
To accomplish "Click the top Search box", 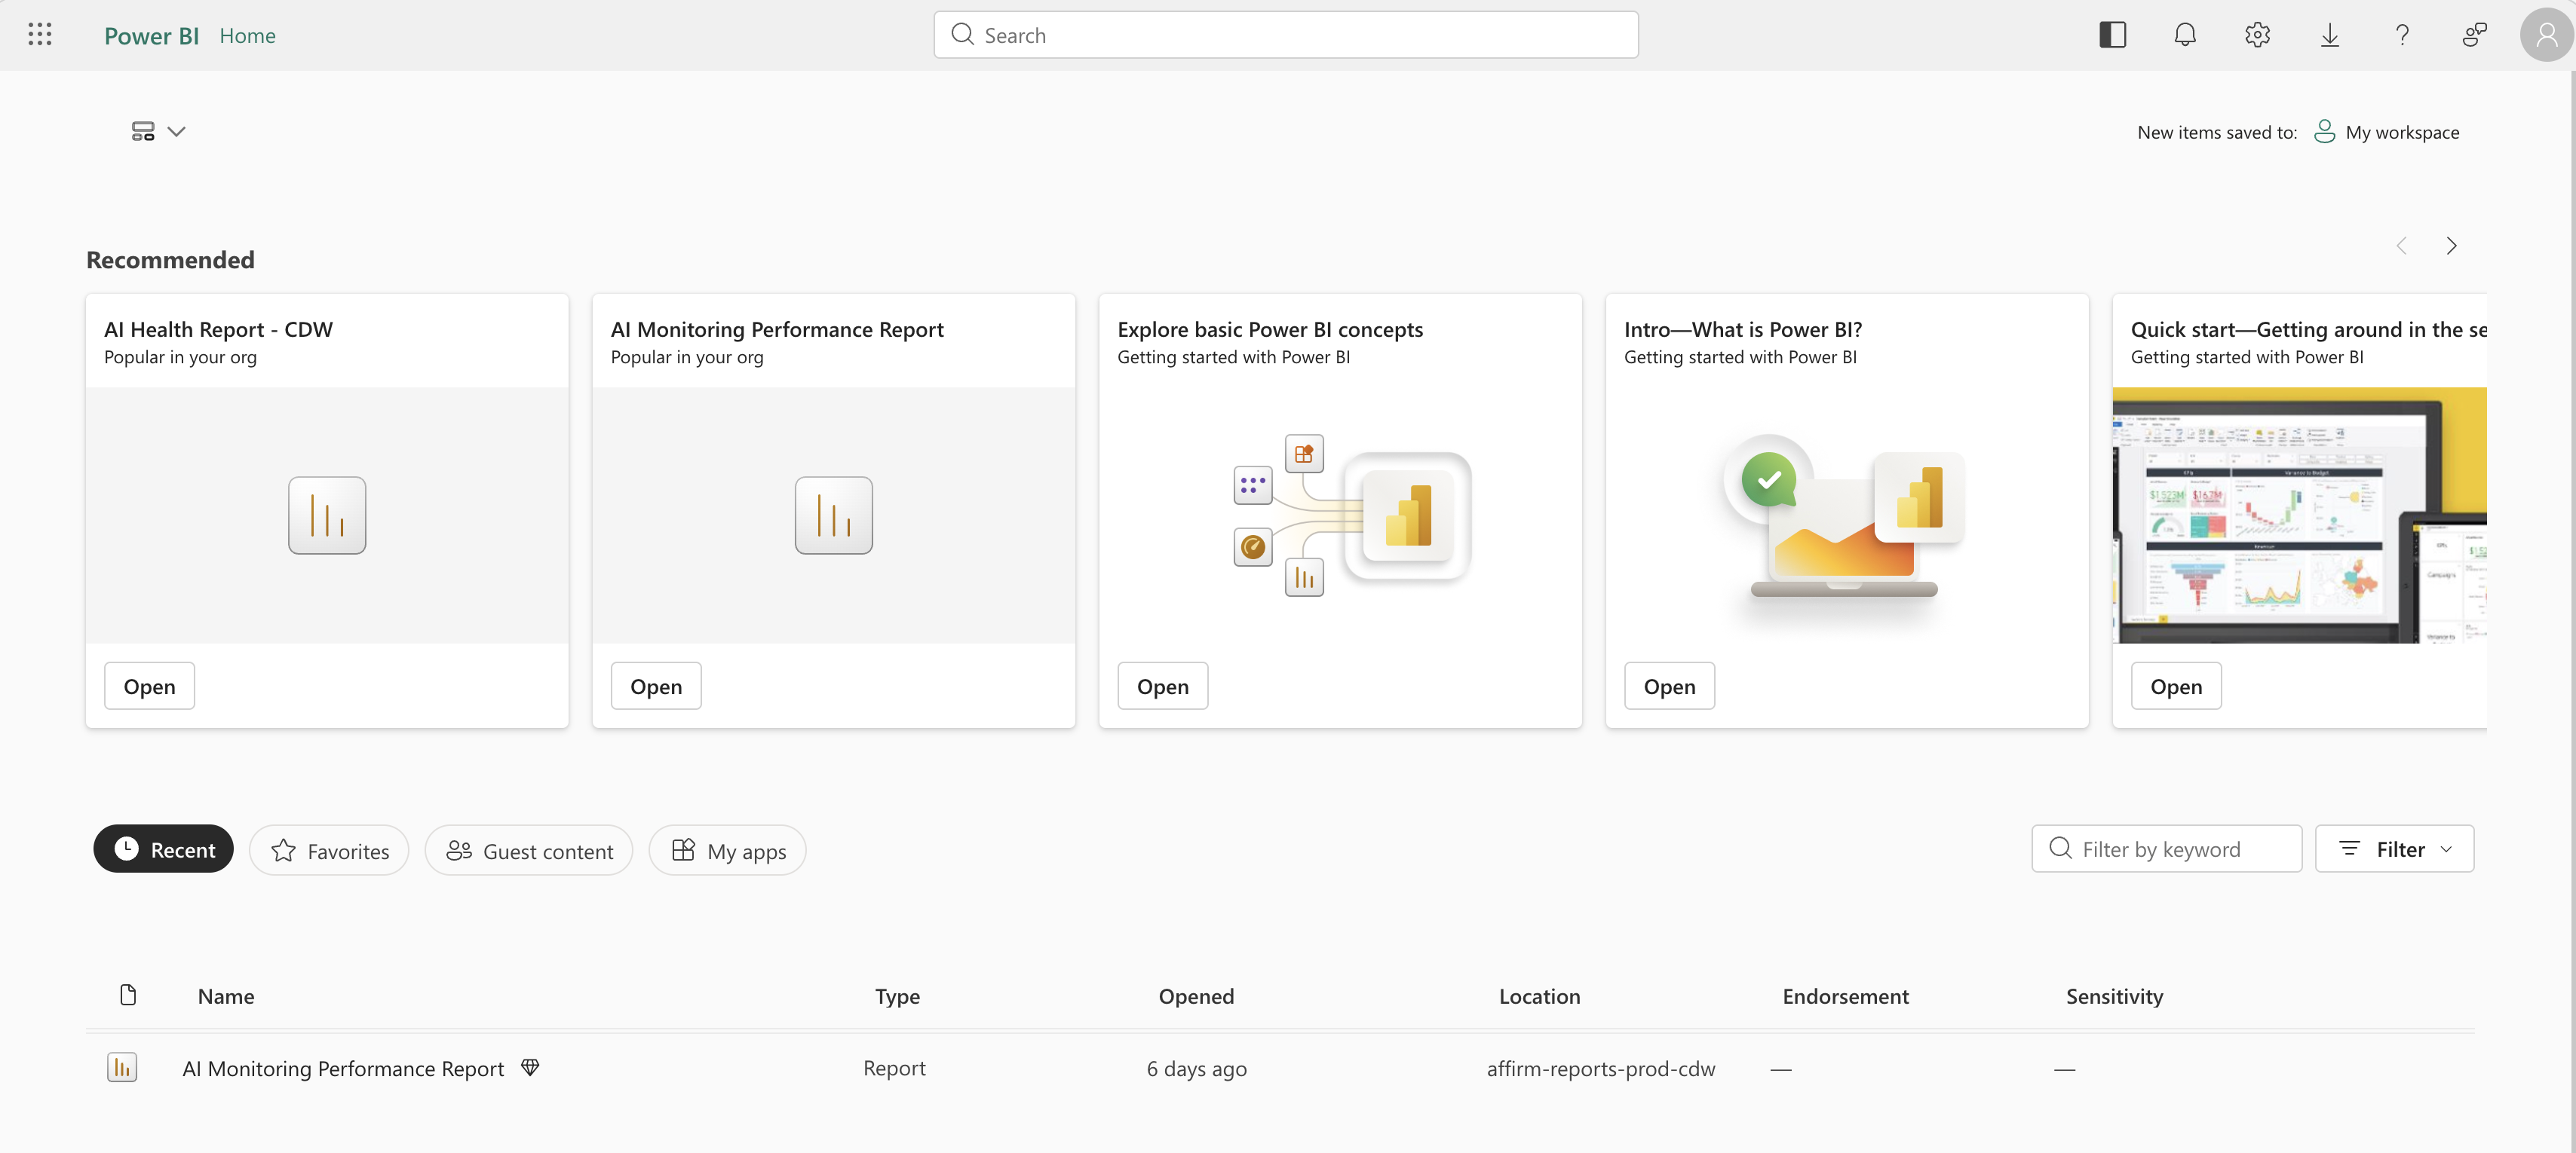I will (x=1285, y=35).
